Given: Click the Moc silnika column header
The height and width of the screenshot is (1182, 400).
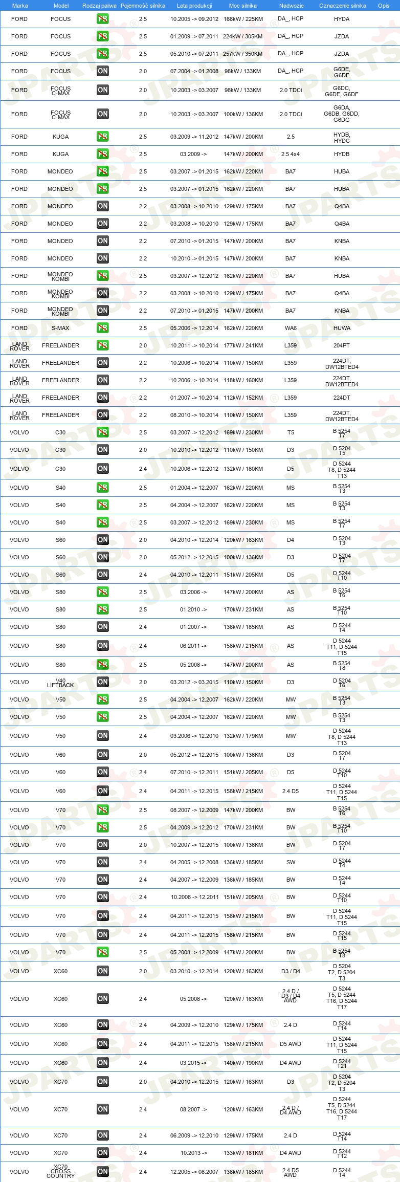Looking at the screenshot, I should (243, 6).
